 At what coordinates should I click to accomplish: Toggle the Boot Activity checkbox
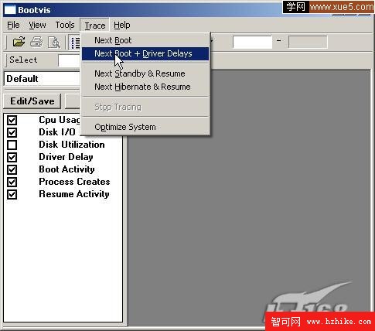pyautogui.click(x=12, y=169)
